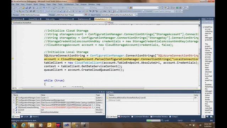Switch to the Web.config tab
The image size is (227, 128).
[50, 19]
